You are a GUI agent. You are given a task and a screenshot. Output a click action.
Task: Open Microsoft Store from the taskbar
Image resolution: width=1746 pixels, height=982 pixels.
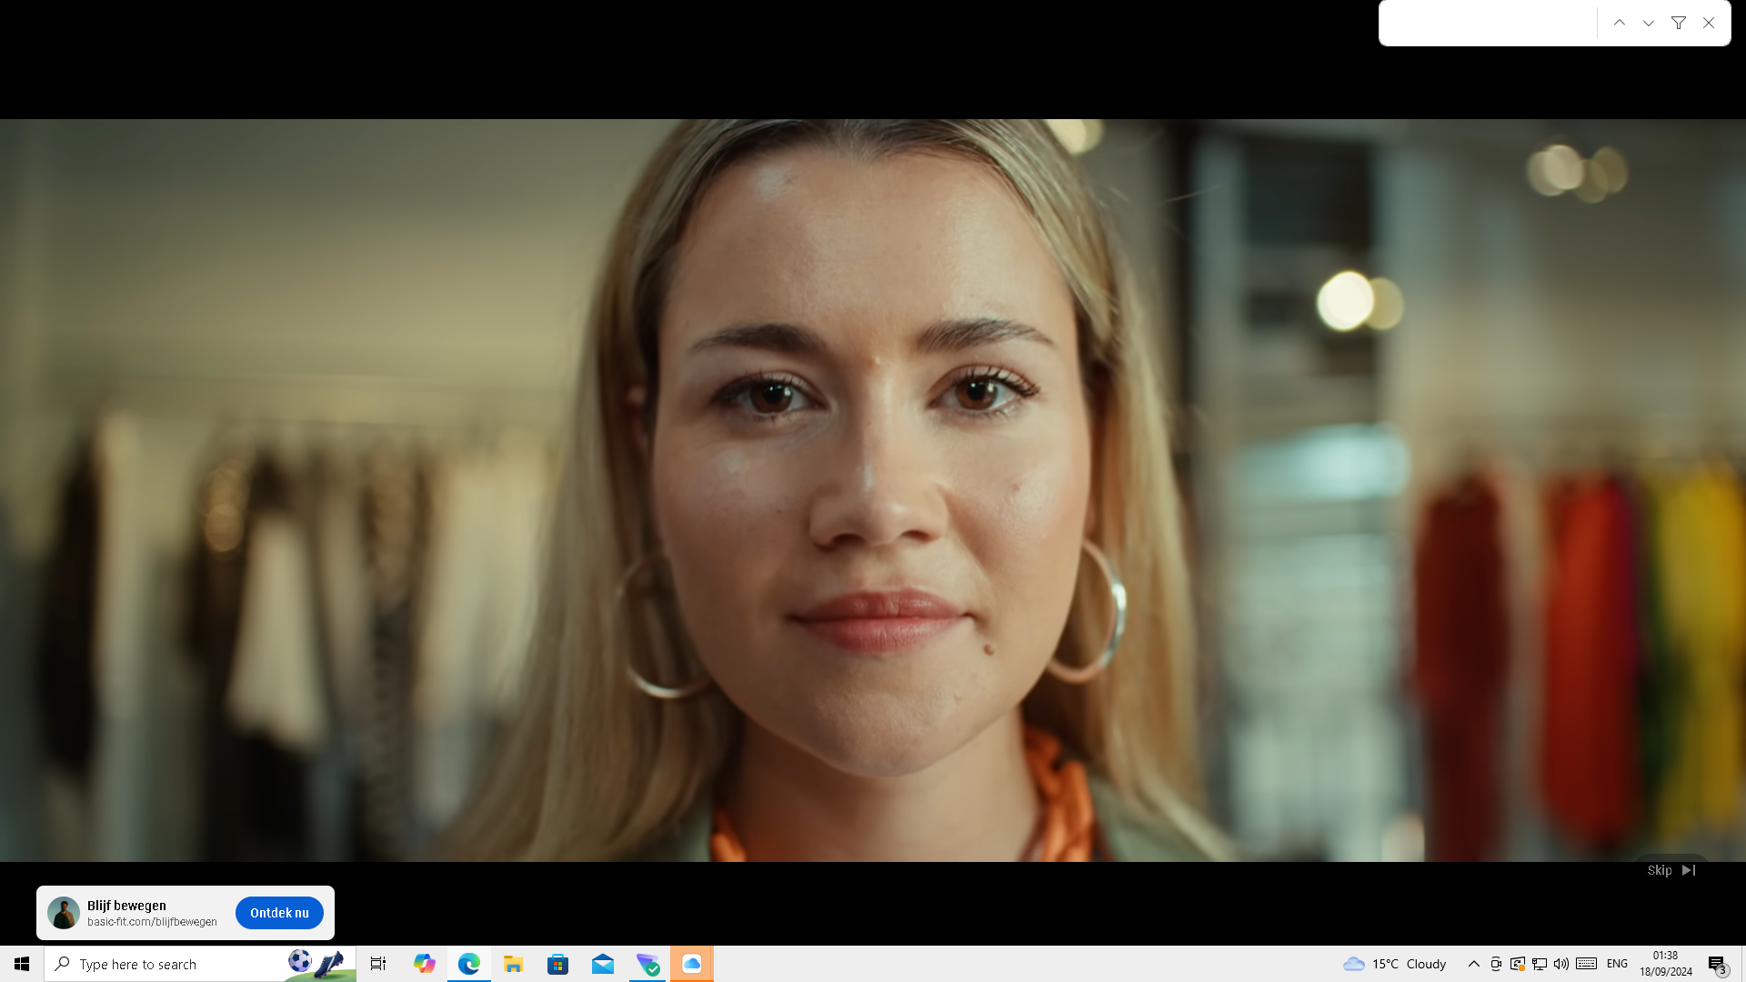click(558, 964)
